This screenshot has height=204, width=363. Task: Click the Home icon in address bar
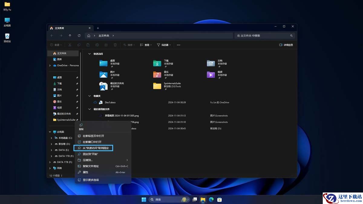pos(89,36)
